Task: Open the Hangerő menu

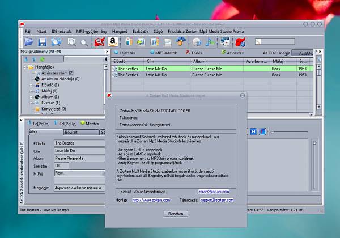Action: tap(120, 31)
